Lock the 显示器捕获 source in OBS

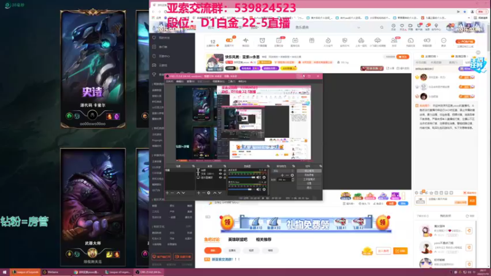click(225, 177)
